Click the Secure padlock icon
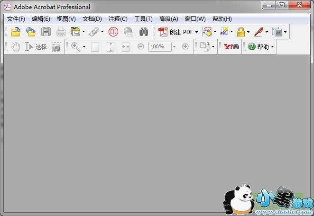 (241, 32)
